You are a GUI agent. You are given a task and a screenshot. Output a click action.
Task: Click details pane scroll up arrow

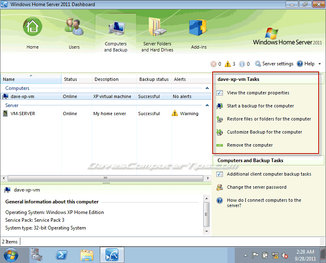(207, 198)
